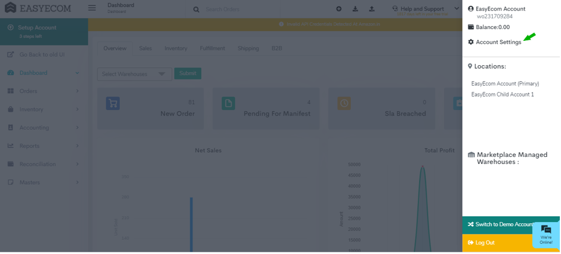Expand the Masters menu chevron
Image resolution: width=561 pixels, height=254 pixels.
77,182
